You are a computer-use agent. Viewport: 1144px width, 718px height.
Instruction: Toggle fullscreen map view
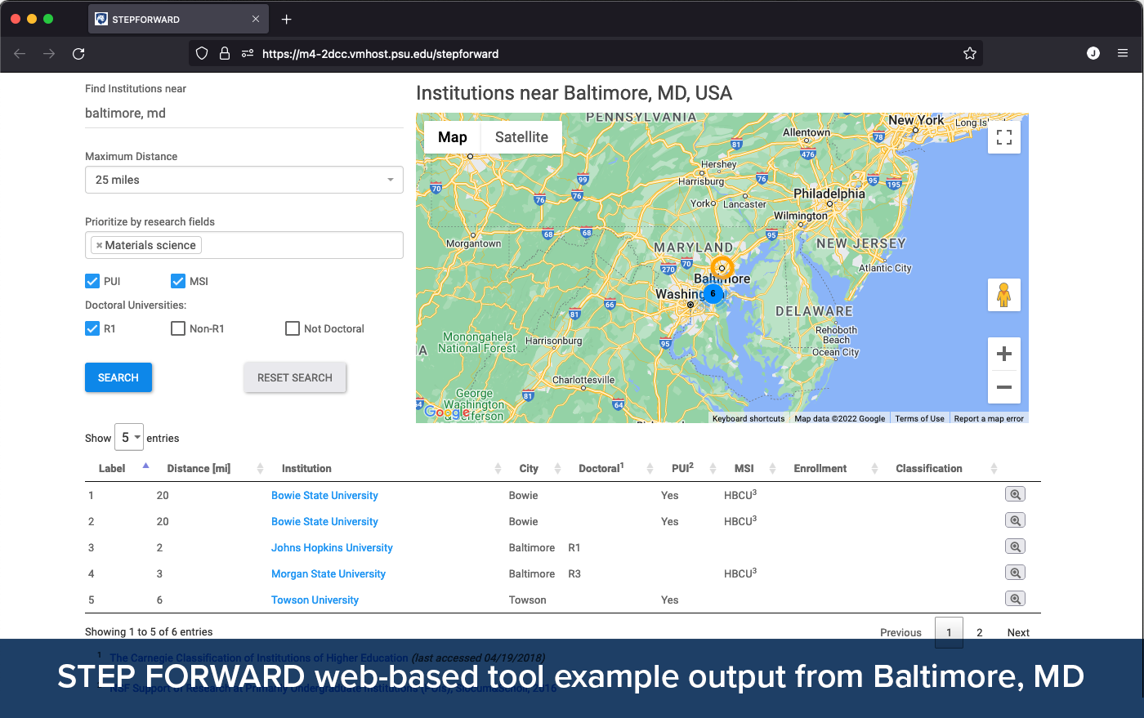1004,137
